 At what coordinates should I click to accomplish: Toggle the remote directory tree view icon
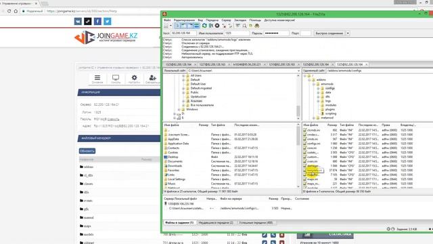[x=190, y=26]
